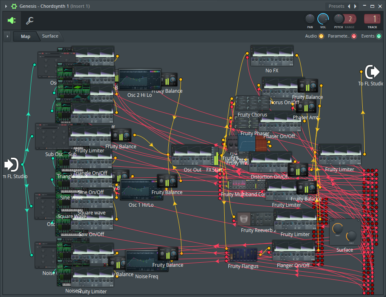This screenshot has height=297, width=386.
Task: Click the audio input port of To FL Studio
Action: click(361, 72)
